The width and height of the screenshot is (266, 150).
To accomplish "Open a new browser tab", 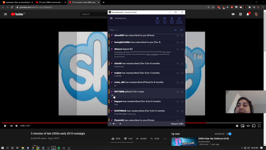I will (x=103, y=2).
